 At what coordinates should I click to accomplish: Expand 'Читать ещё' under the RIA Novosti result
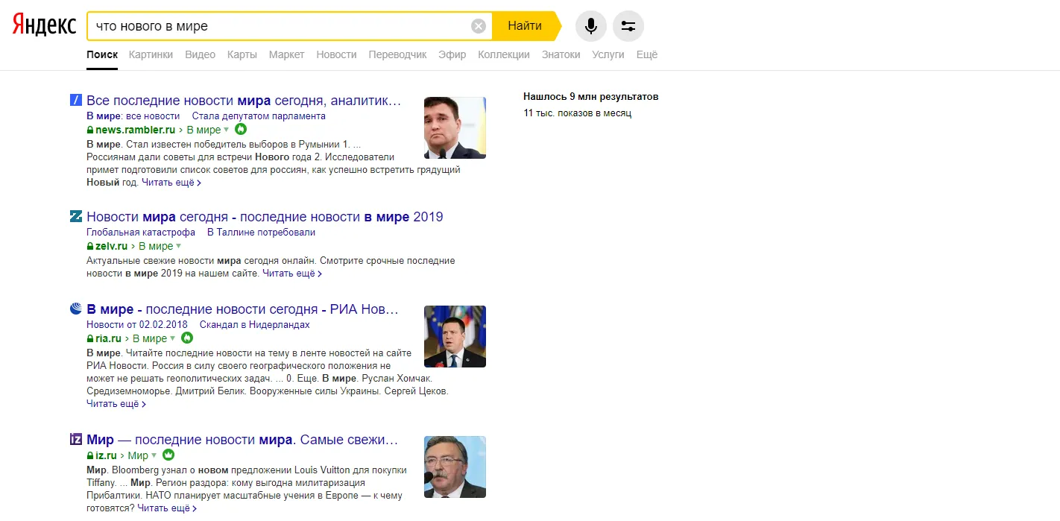coord(116,404)
